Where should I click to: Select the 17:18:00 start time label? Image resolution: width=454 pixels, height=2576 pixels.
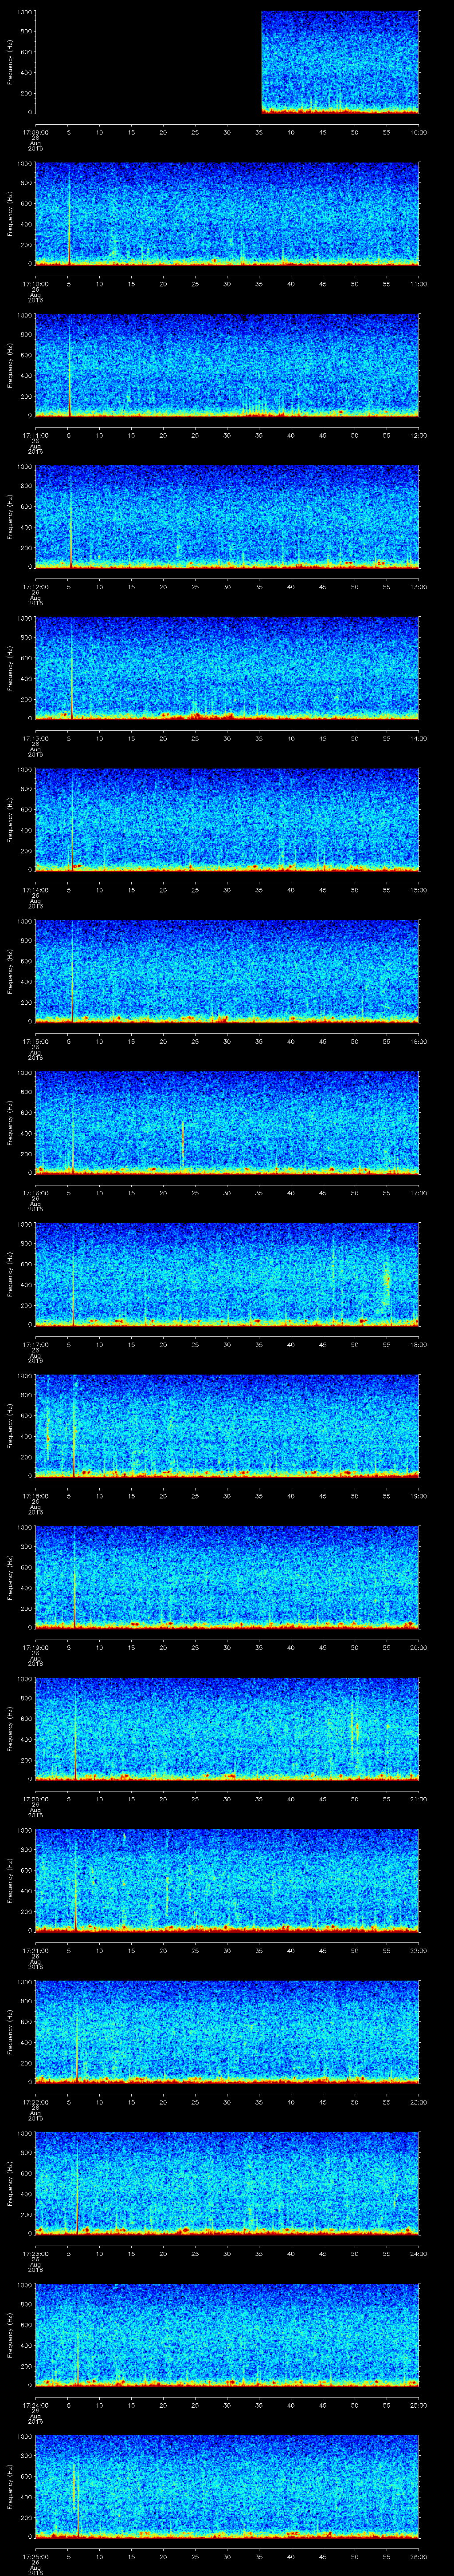[x=35, y=1495]
